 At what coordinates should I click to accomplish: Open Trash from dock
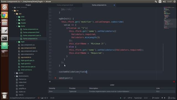4,96
